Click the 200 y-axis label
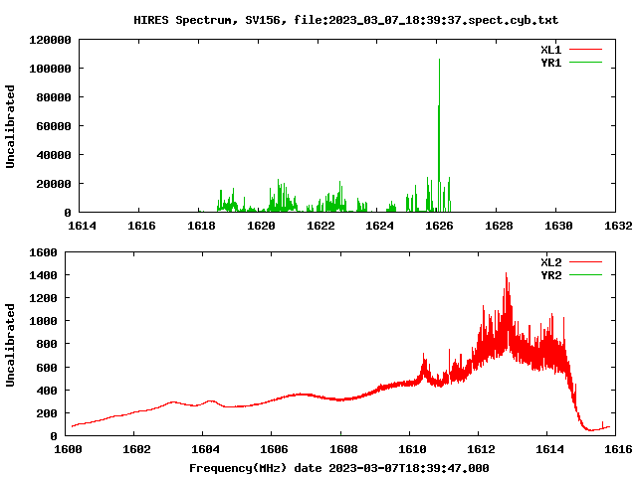This screenshot has width=637, height=477. tap(47, 413)
